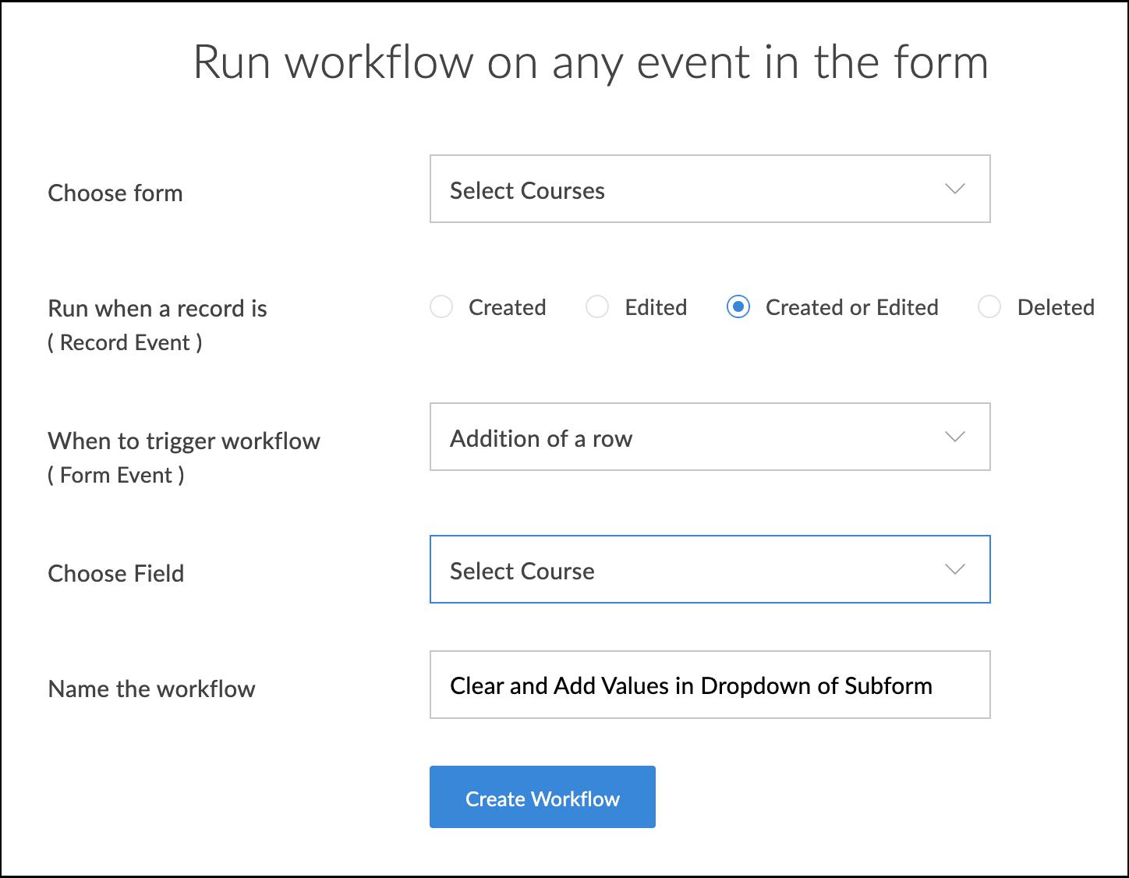Select the Created or Edited radio button
Screen dimensions: 1129x878
coord(738,307)
